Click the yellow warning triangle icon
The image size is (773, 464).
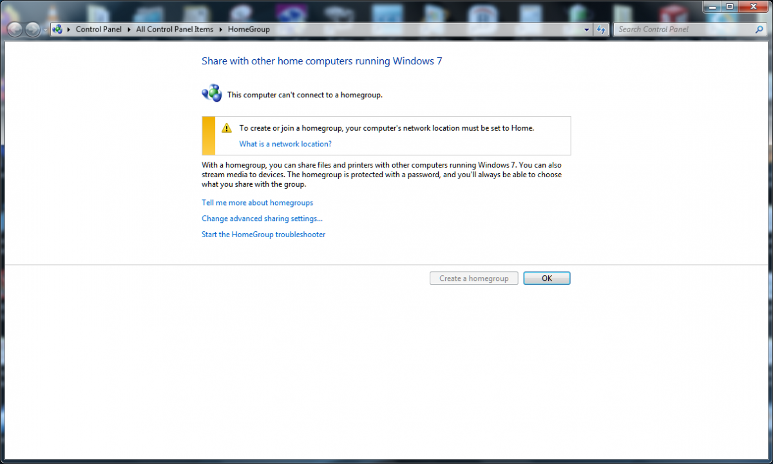(227, 128)
